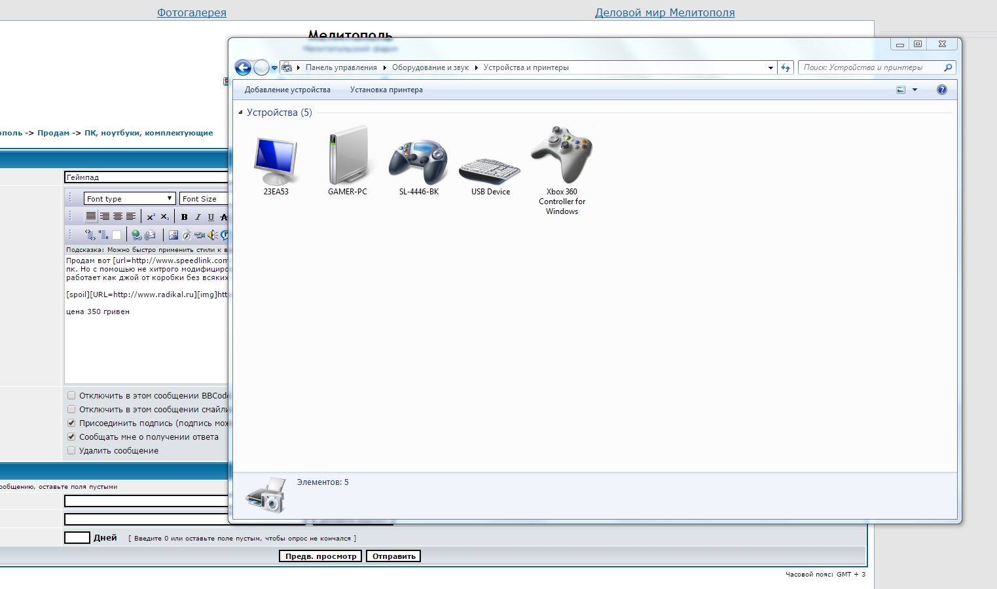
Task: Apply superscript formatting in forum editor
Action: [x=151, y=217]
